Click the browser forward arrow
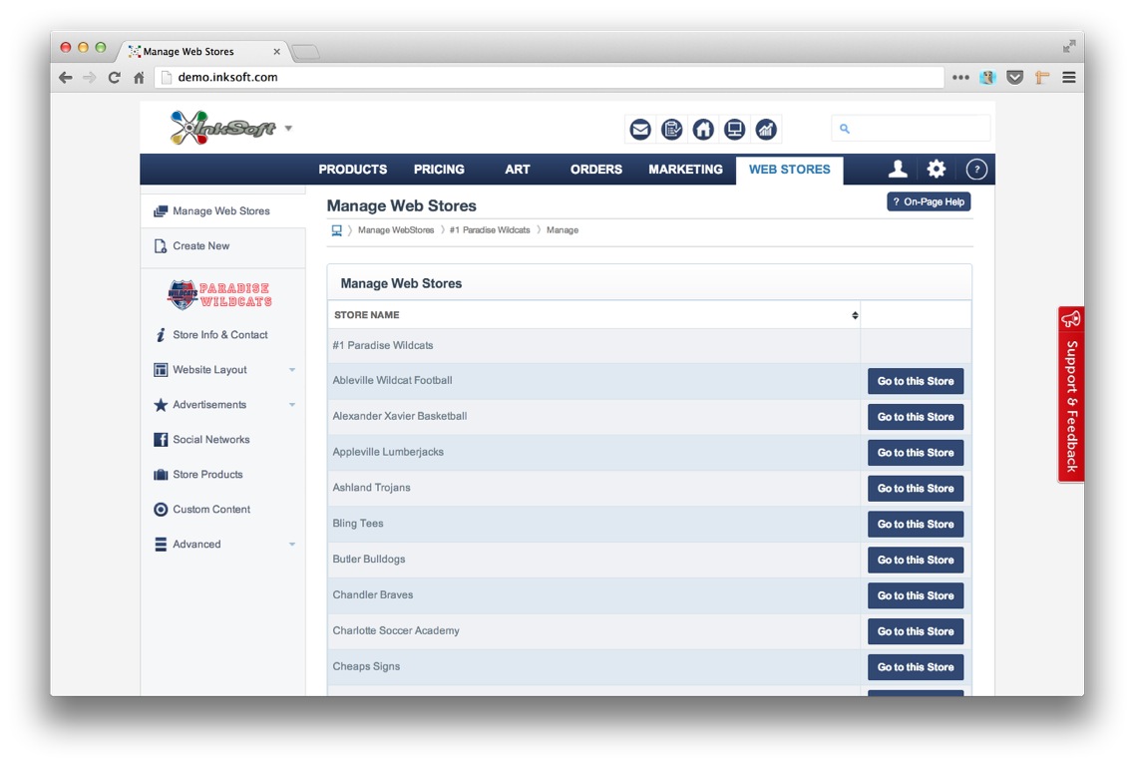 (x=90, y=78)
